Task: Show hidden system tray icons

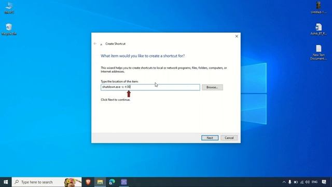Action: coord(284,182)
